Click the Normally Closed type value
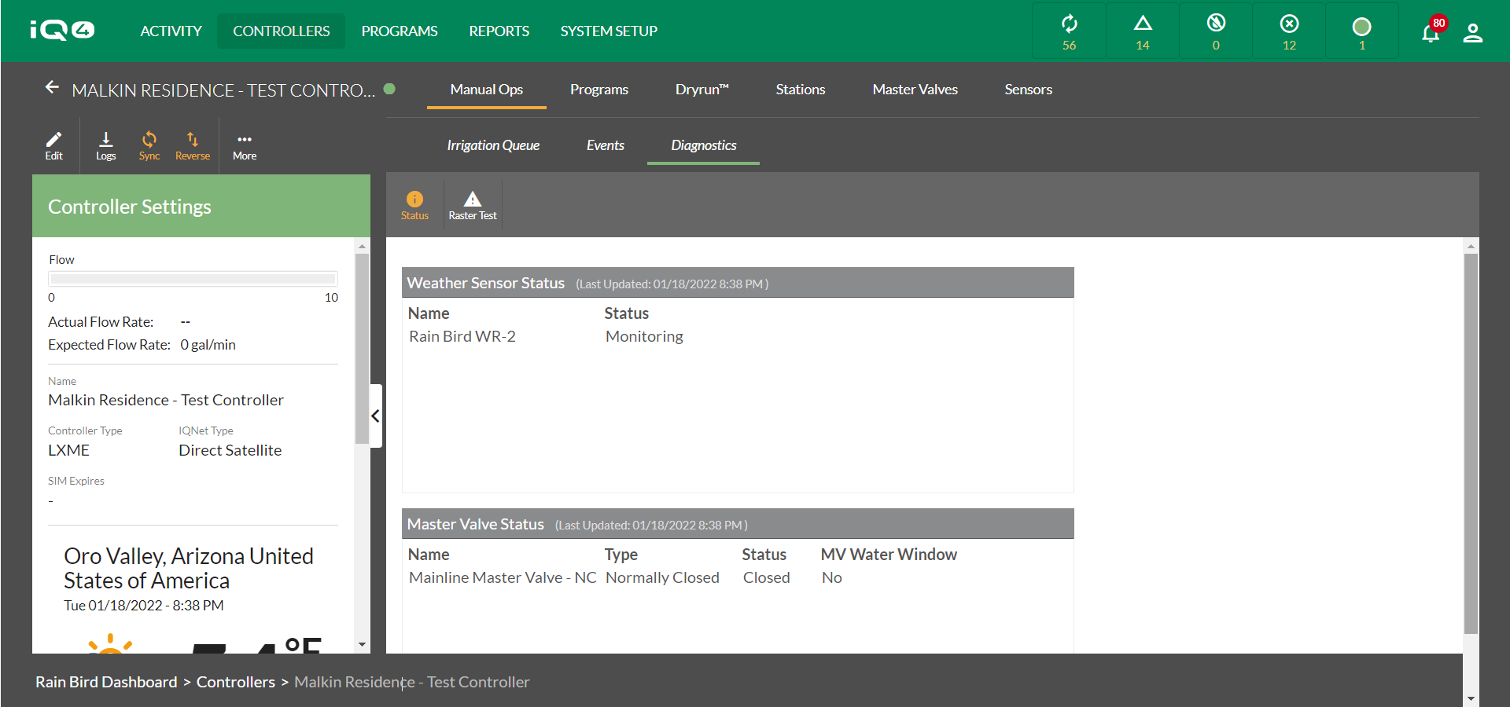This screenshot has width=1510, height=707. pos(662,577)
